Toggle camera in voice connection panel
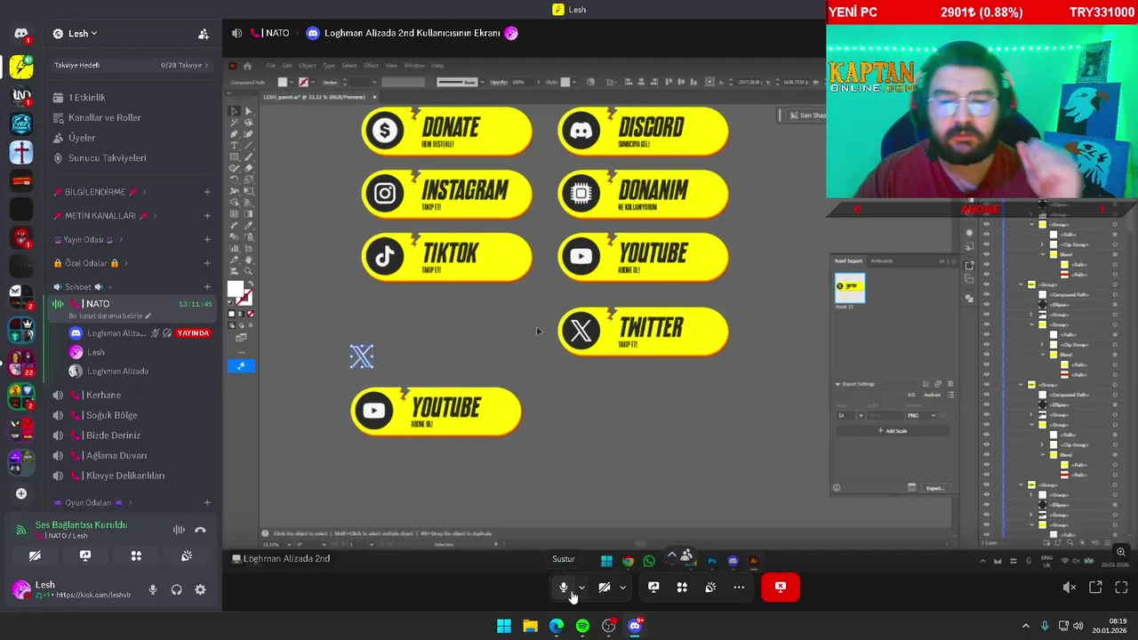 [x=35, y=556]
